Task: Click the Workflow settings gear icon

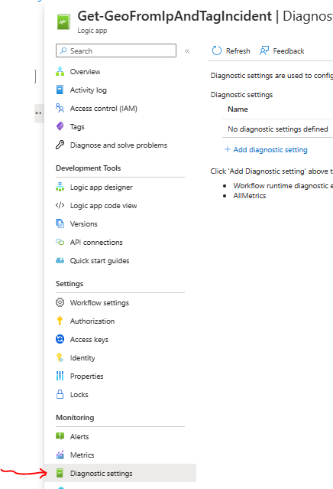Action: (60, 302)
